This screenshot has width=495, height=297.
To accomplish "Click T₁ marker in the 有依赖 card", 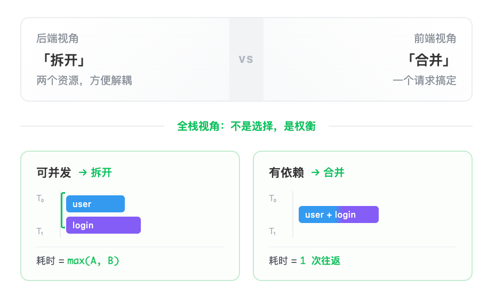I will (273, 231).
